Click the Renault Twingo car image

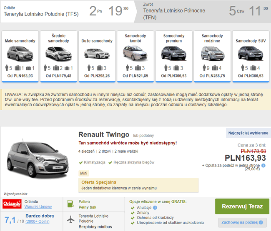point(38,159)
